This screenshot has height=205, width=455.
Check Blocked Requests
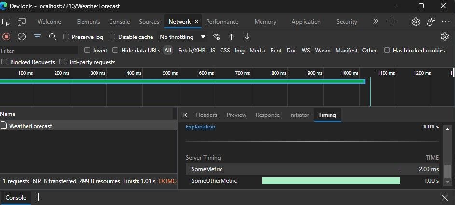tap(4, 62)
